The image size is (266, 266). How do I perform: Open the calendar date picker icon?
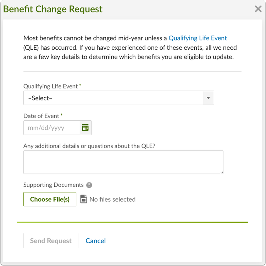pos(85,127)
